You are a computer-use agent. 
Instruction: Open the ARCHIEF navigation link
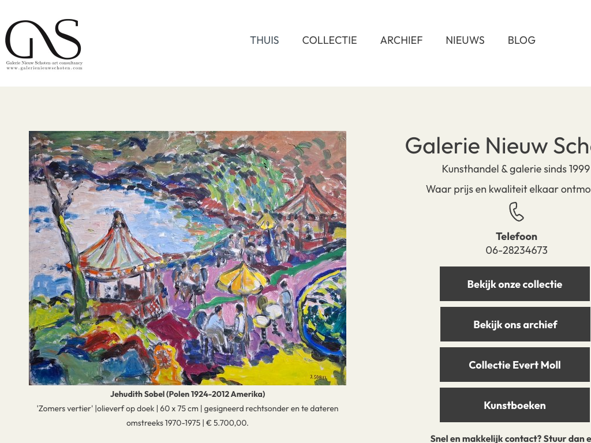402,40
